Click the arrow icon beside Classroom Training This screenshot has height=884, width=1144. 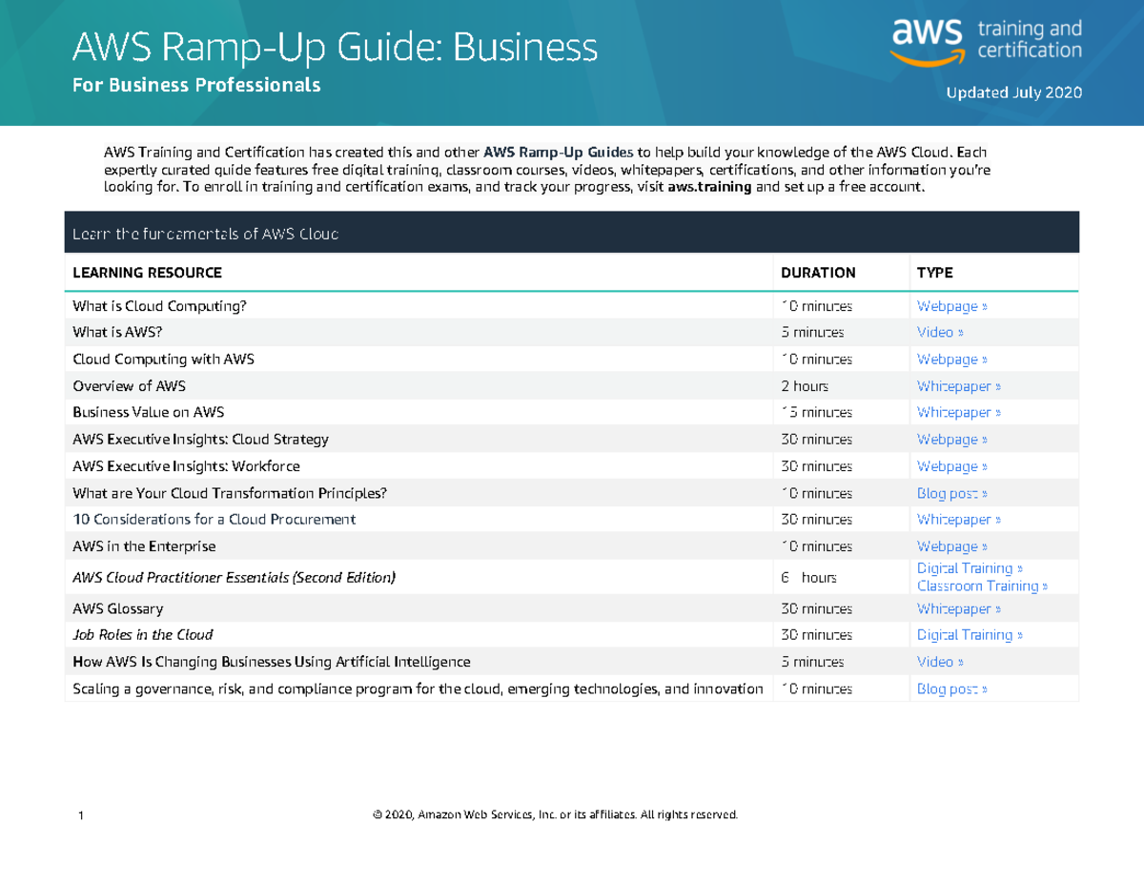click(1044, 586)
